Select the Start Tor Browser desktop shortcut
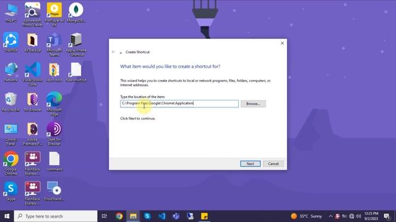The image size is (396, 222). pyautogui.click(x=54, y=134)
